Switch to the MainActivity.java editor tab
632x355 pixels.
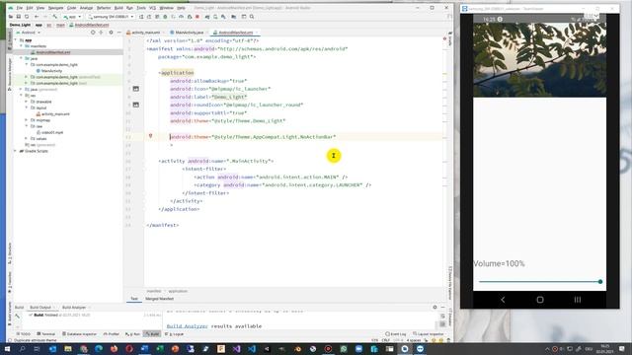click(189, 33)
